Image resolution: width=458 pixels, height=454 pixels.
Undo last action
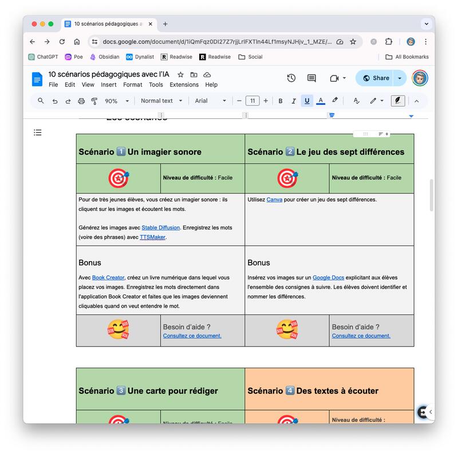tap(54, 101)
